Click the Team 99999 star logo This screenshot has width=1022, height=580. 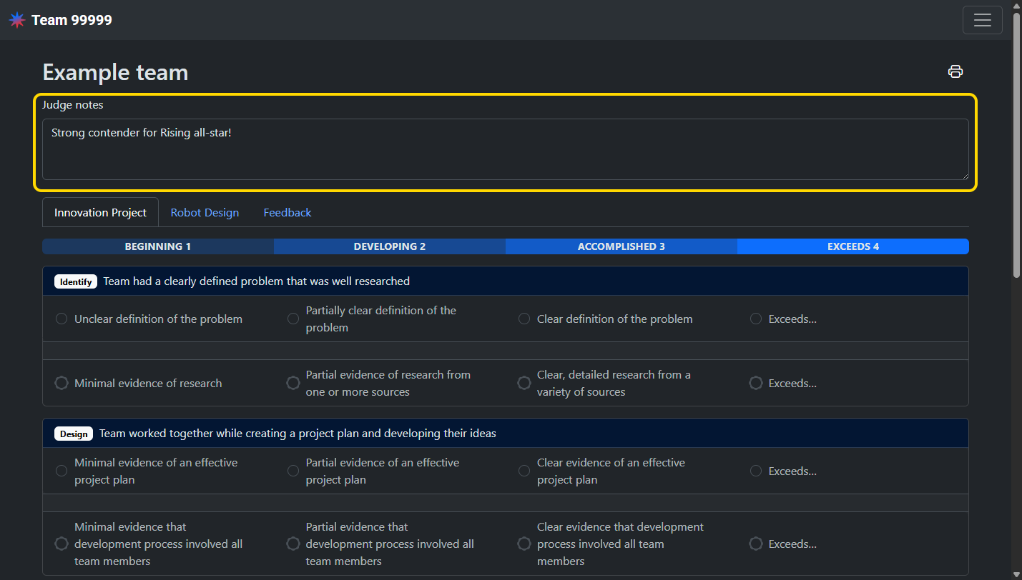click(x=16, y=20)
